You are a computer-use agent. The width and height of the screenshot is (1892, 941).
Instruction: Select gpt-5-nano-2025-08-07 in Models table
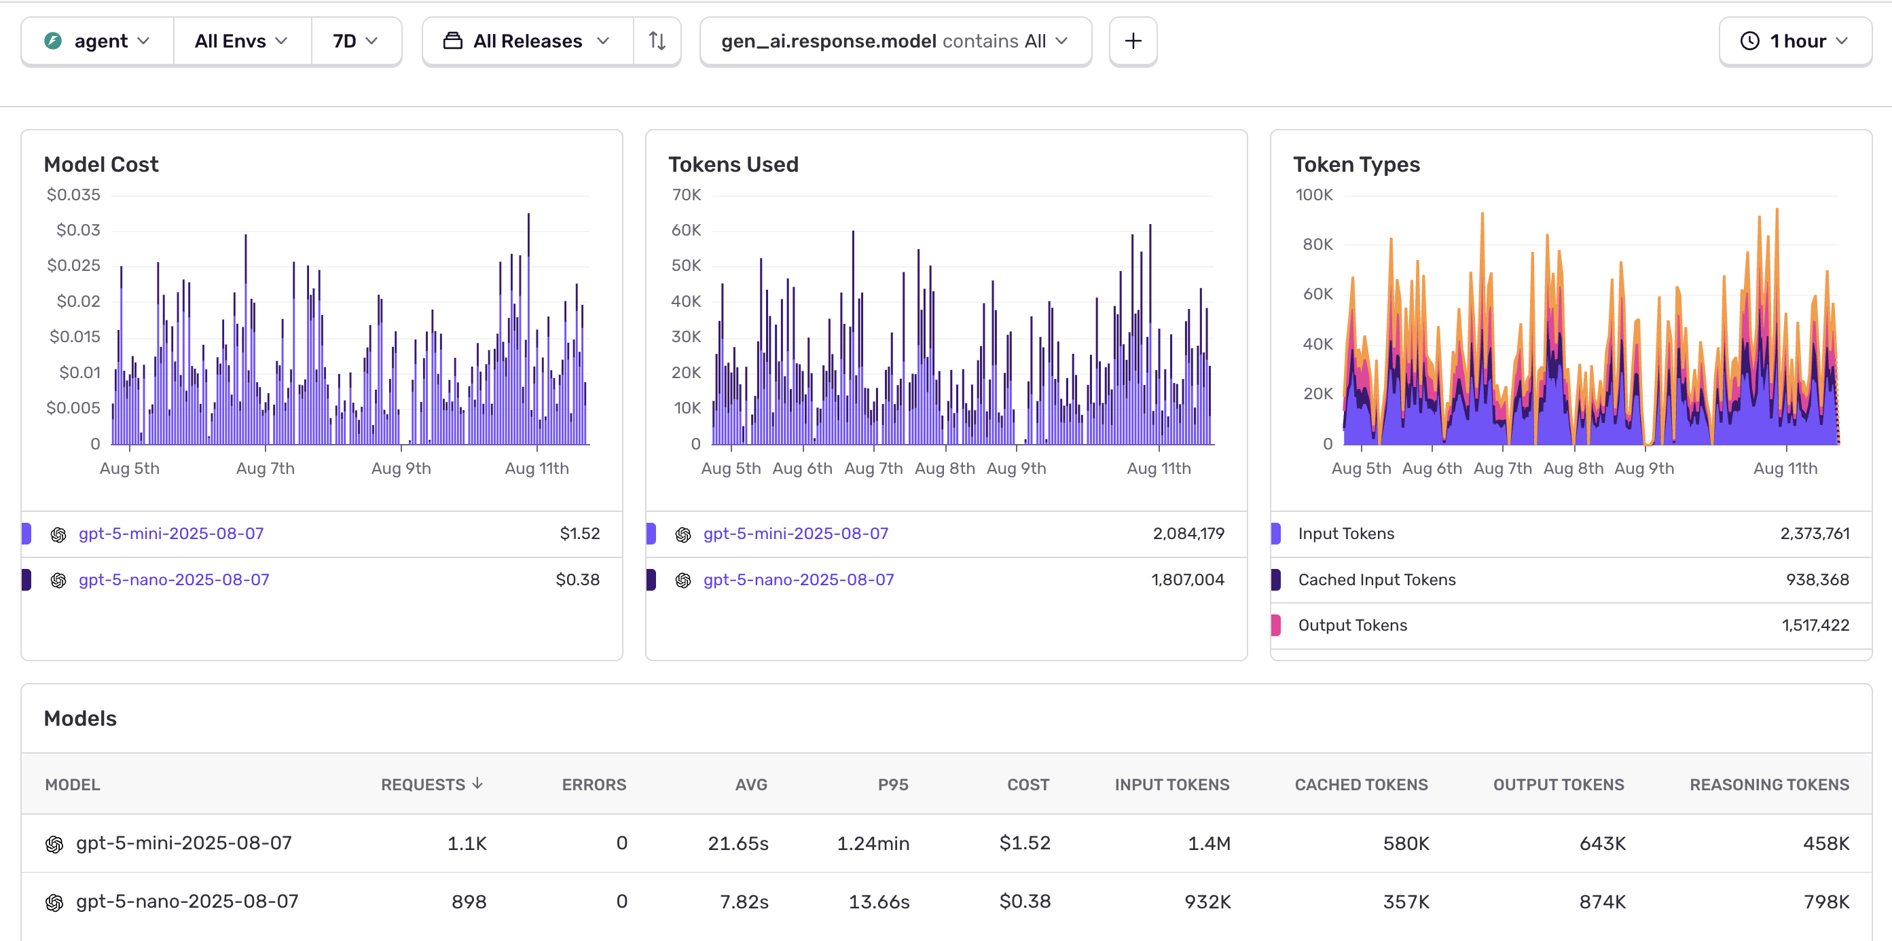187,902
